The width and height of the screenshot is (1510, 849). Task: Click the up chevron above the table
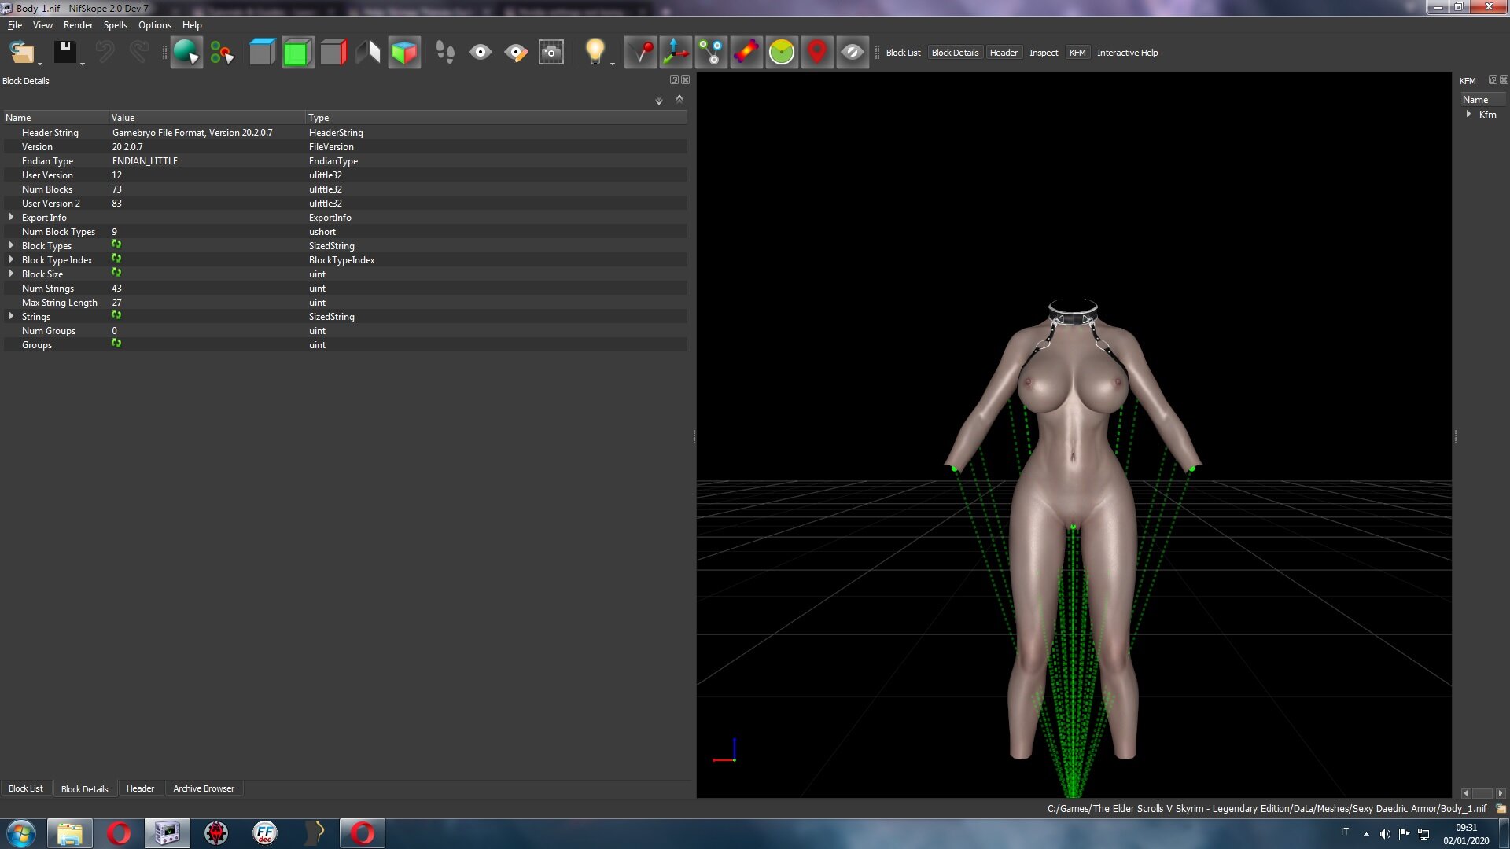pos(679,99)
